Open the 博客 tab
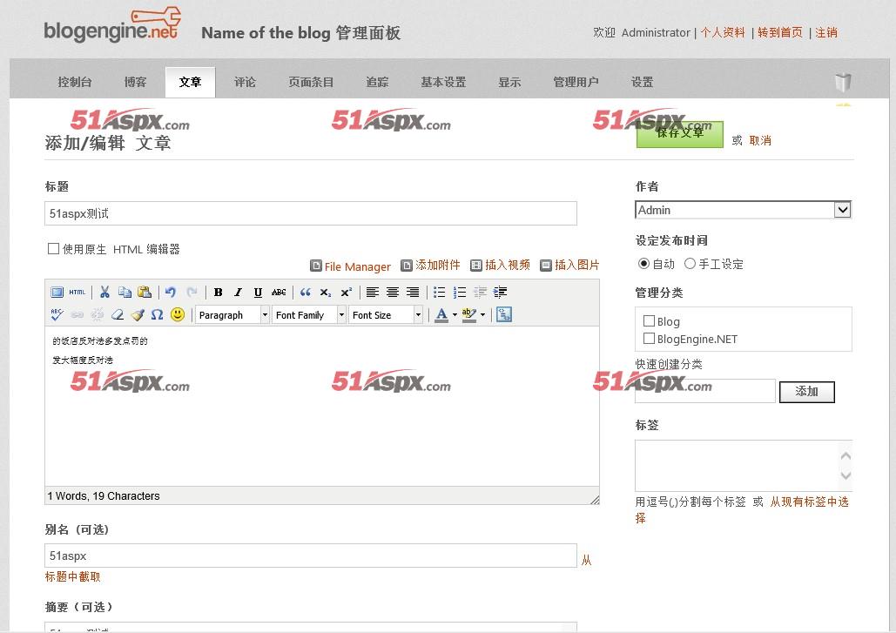The height and width of the screenshot is (633, 896). (x=136, y=82)
